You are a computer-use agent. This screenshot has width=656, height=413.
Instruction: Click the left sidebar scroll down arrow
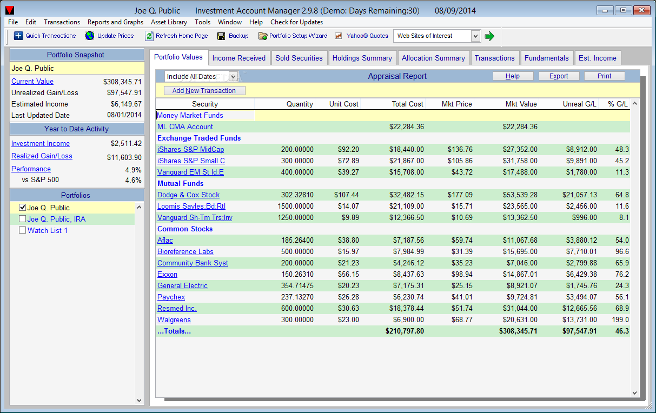[140, 401]
